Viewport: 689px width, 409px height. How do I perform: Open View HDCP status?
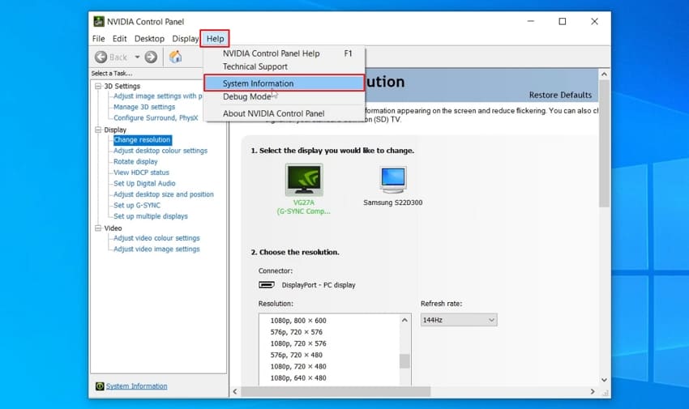pos(141,173)
